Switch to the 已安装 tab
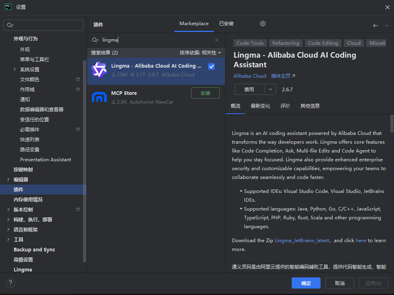The image size is (394, 295). (226, 24)
